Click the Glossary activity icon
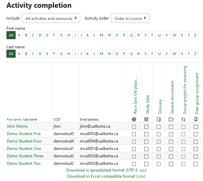Screen dimensions: 203x181 [x=159, y=119]
